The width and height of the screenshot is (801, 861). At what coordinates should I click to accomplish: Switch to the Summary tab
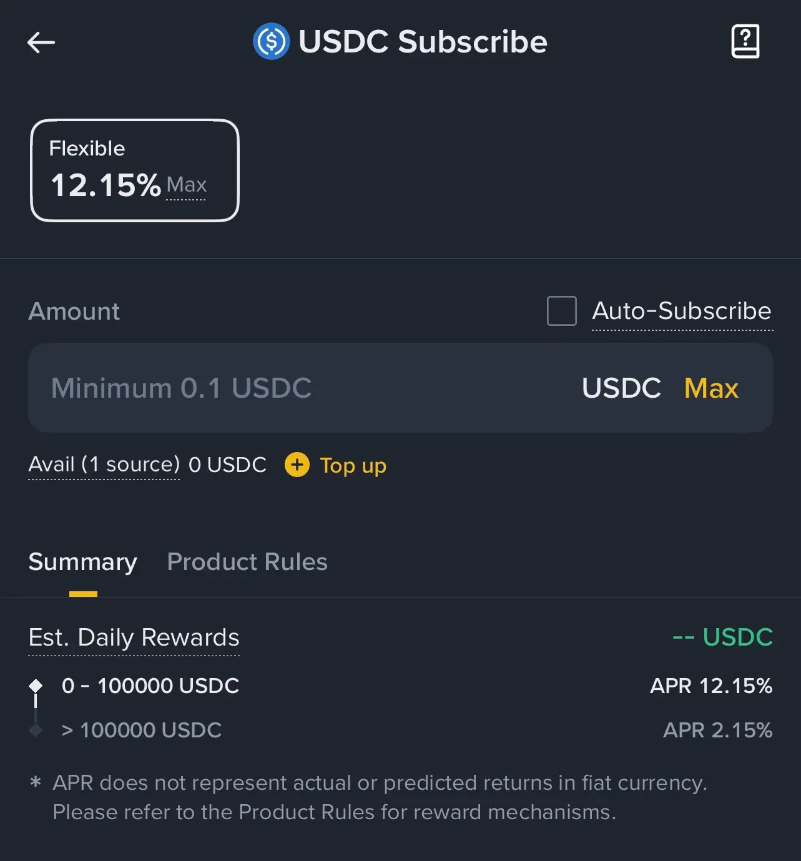pos(83,562)
